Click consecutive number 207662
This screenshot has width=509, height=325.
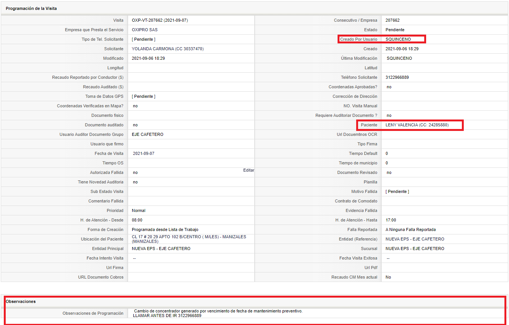point(392,20)
